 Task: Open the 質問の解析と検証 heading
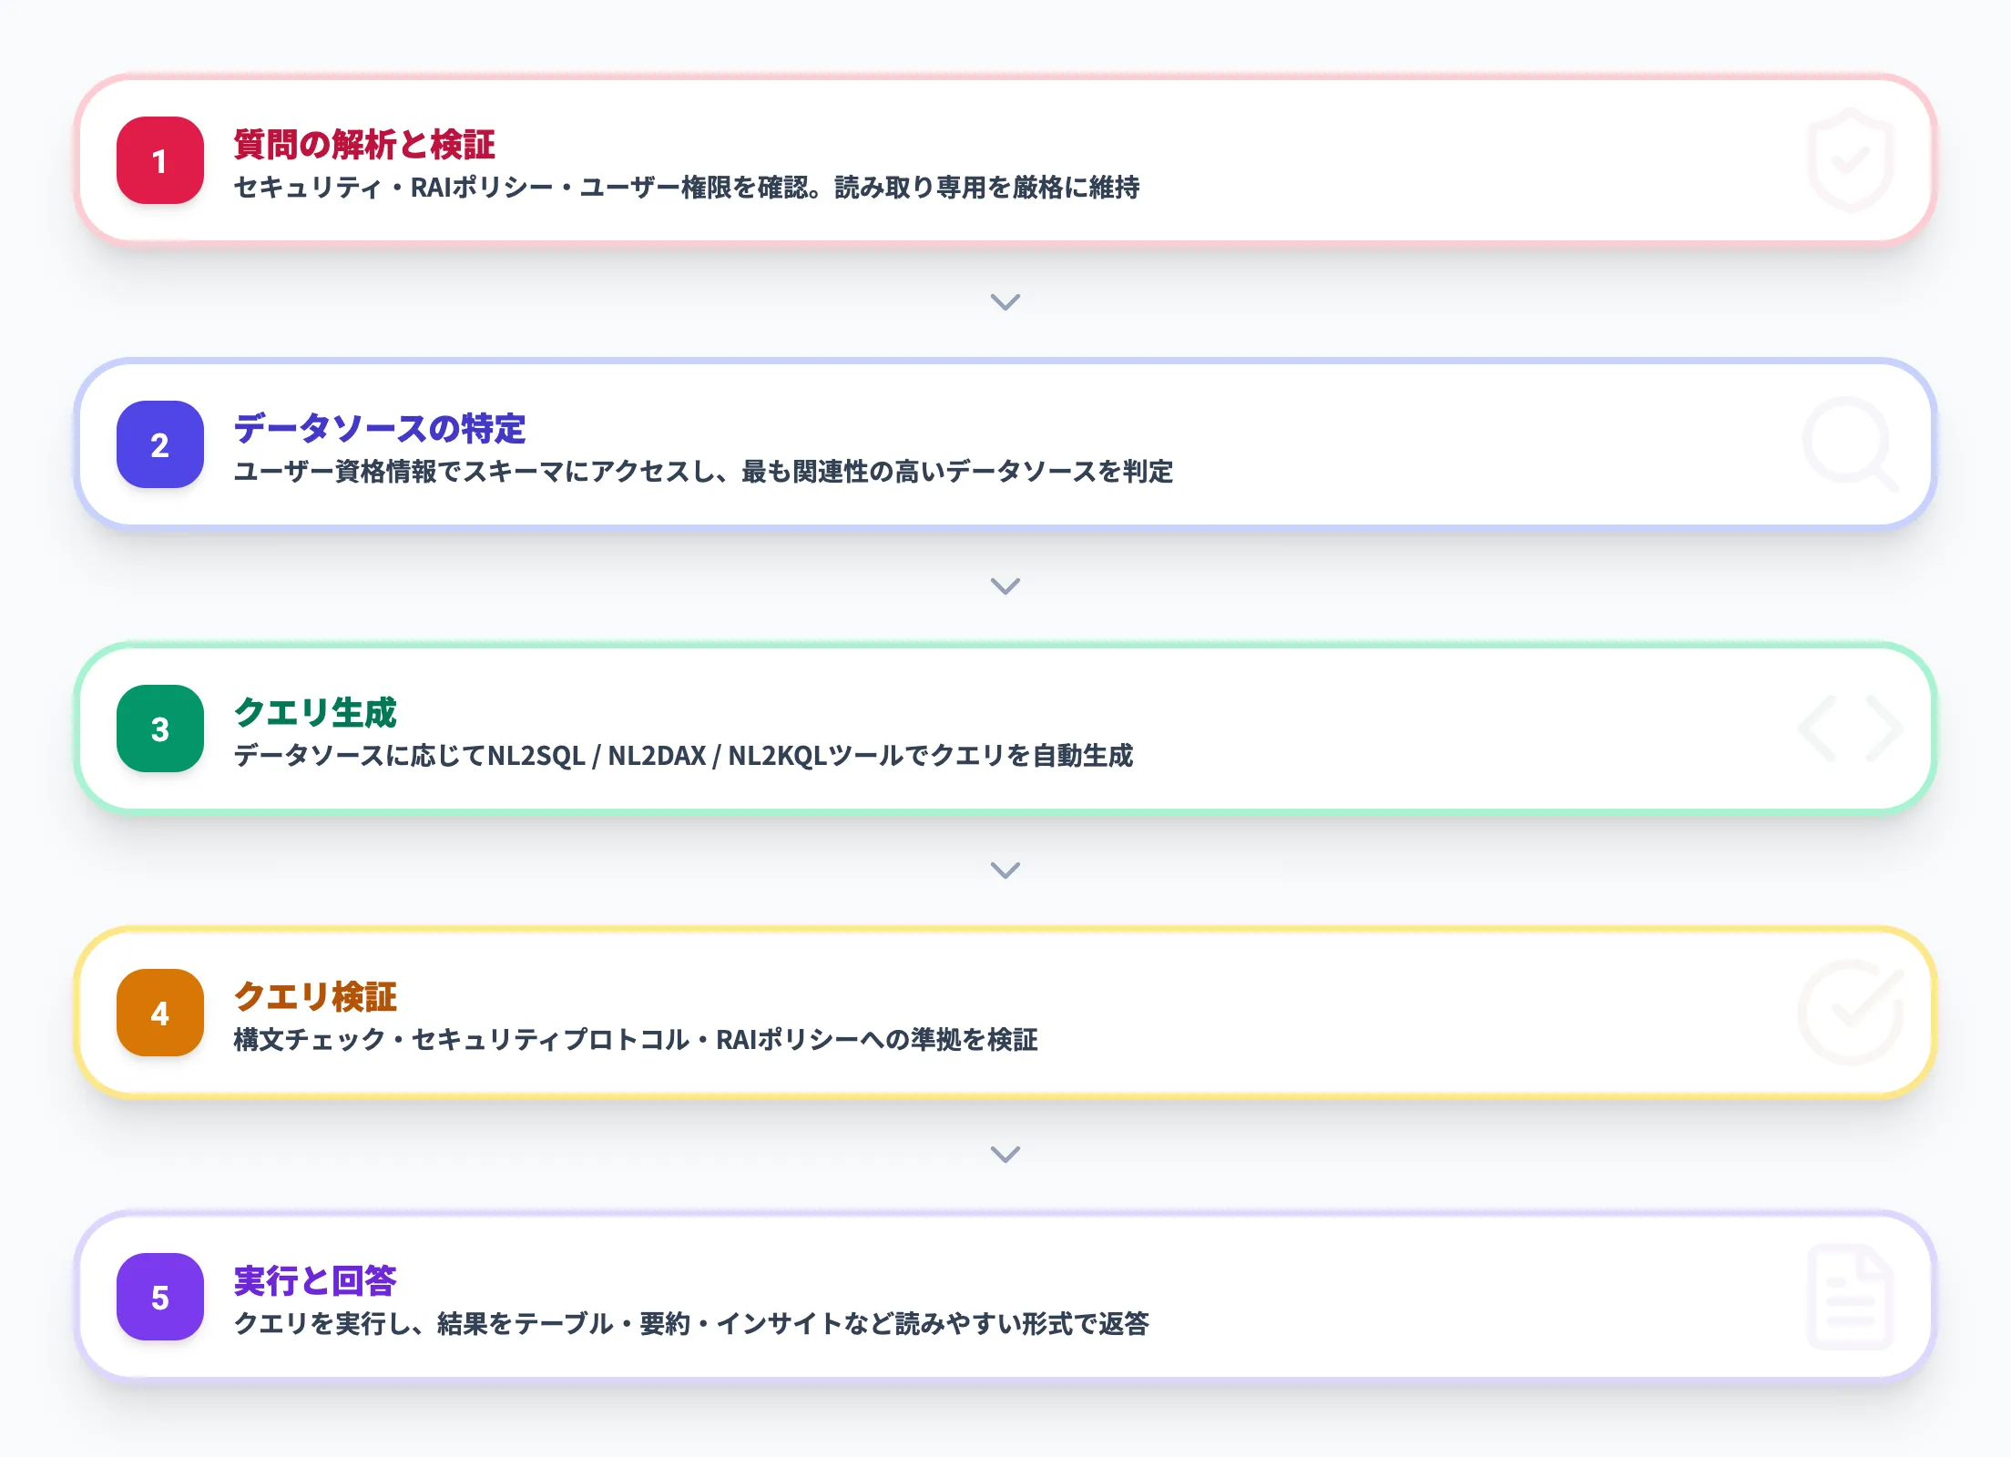point(364,142)
